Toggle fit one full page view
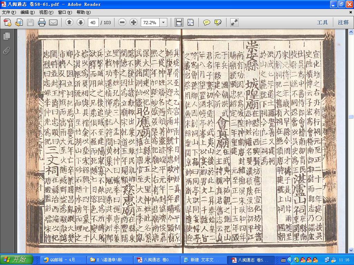 tap(190, 22)
